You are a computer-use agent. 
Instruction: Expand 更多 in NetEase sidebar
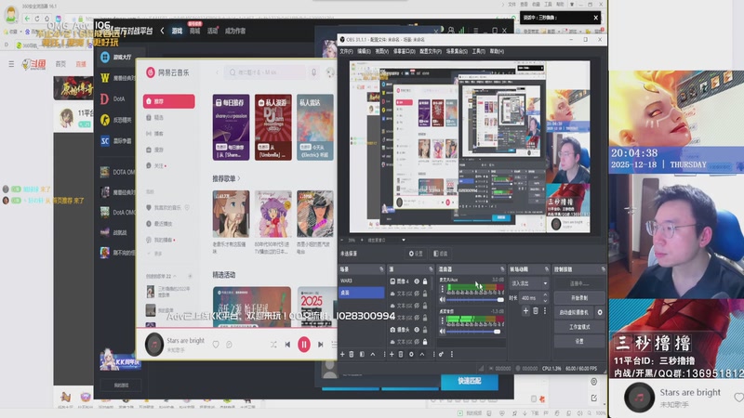pos(155,254)
